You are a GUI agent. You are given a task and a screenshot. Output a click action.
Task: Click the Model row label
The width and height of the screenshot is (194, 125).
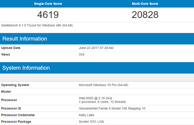[6, 92]
